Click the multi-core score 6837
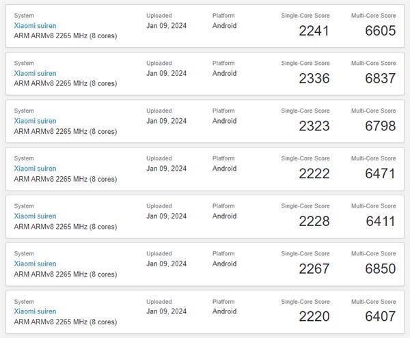The width and height of the screenshot is (410, 338). (380, 79)
